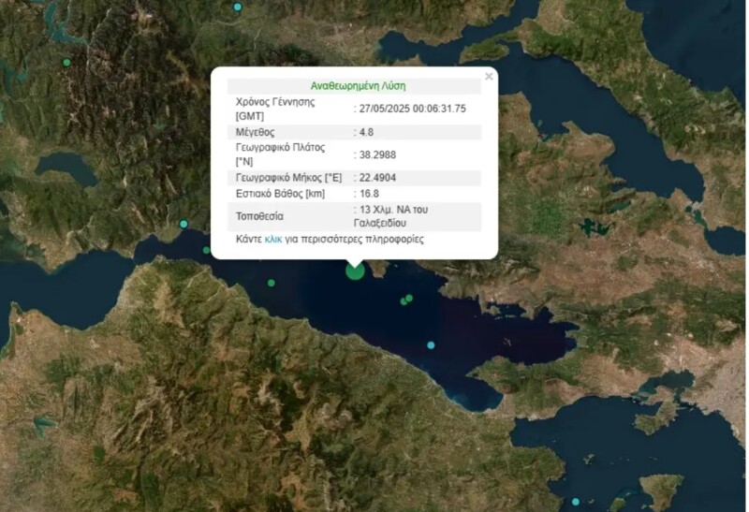Close the earthquake info popup
The width and height of the screenshot is (749, 512).
coord(489,77)
